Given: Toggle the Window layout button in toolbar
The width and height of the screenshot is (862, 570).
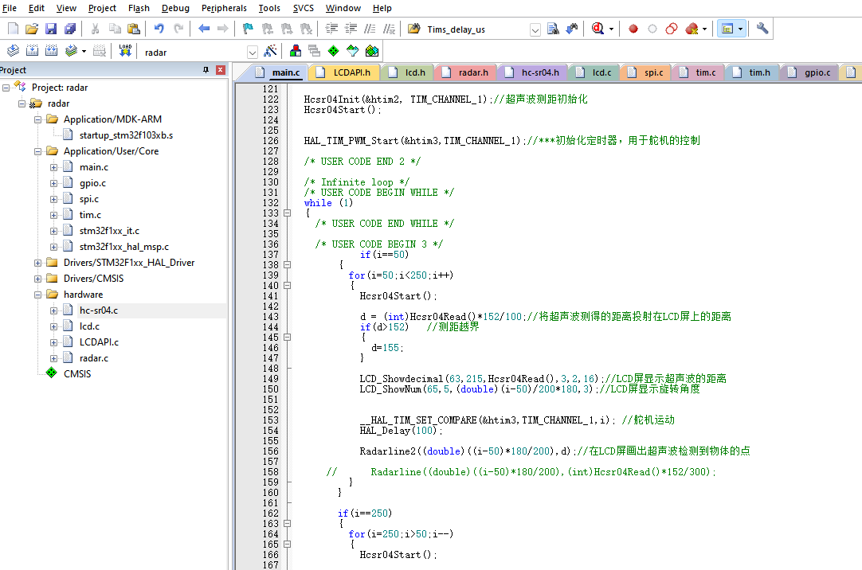Looking at the screenshot, I should click(x=727, y=29).
